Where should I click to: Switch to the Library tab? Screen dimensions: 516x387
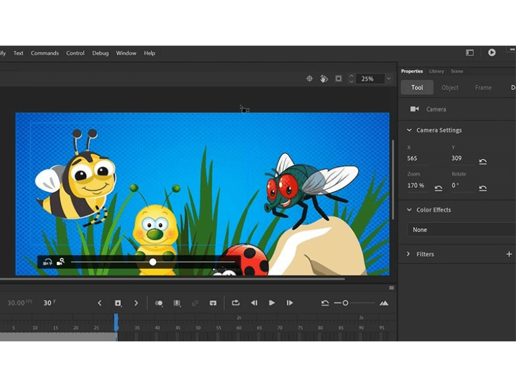(436, 71)
